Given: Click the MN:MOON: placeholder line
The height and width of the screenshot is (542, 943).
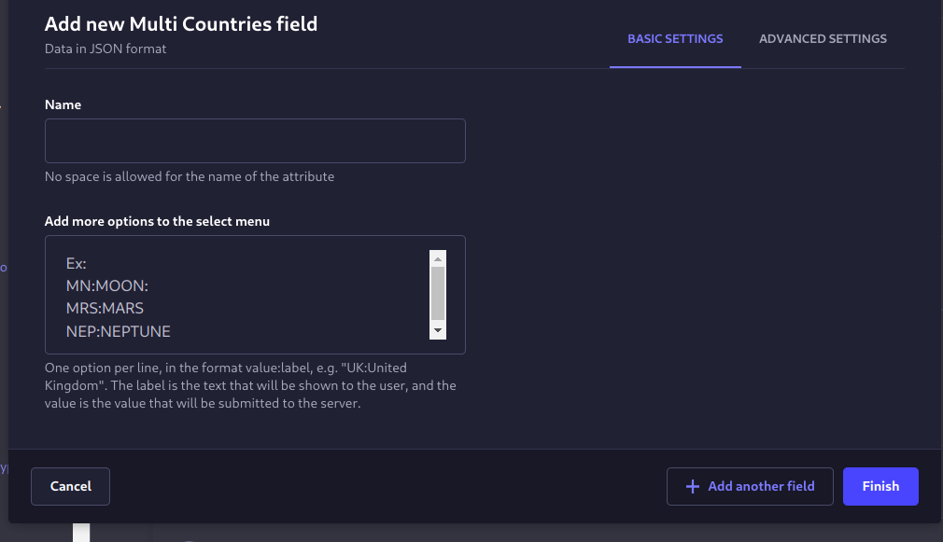Looking at the screenshot, I should (107, 285).
